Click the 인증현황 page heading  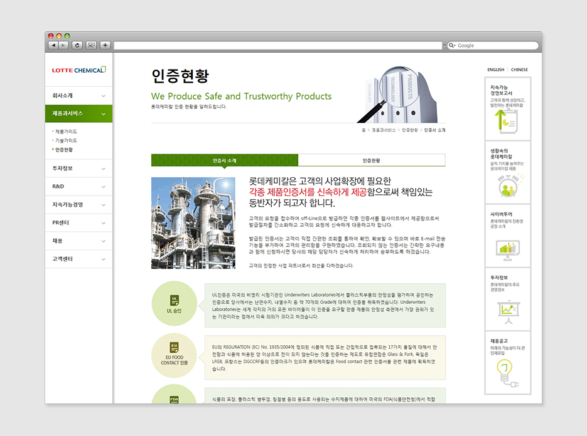(180, 76)
